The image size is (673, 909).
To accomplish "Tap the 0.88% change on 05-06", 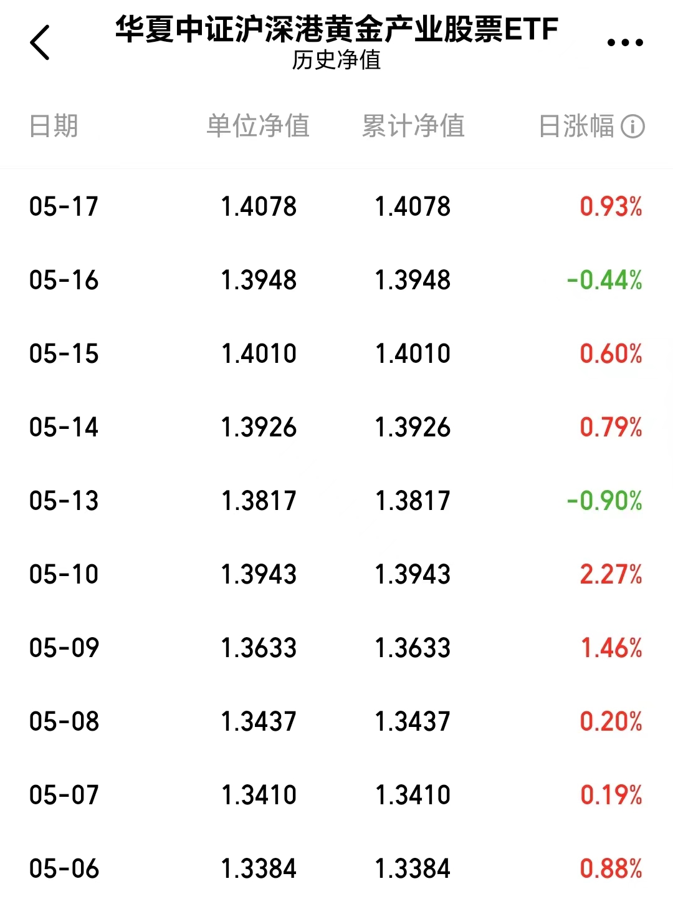I will tap(611, 868).
